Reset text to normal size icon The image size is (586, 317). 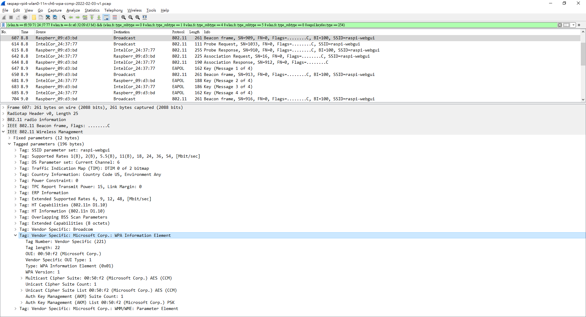coord(138,17)
